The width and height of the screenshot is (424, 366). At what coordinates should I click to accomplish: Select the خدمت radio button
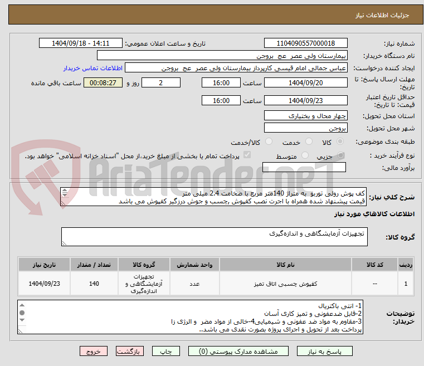click(309, 141)
